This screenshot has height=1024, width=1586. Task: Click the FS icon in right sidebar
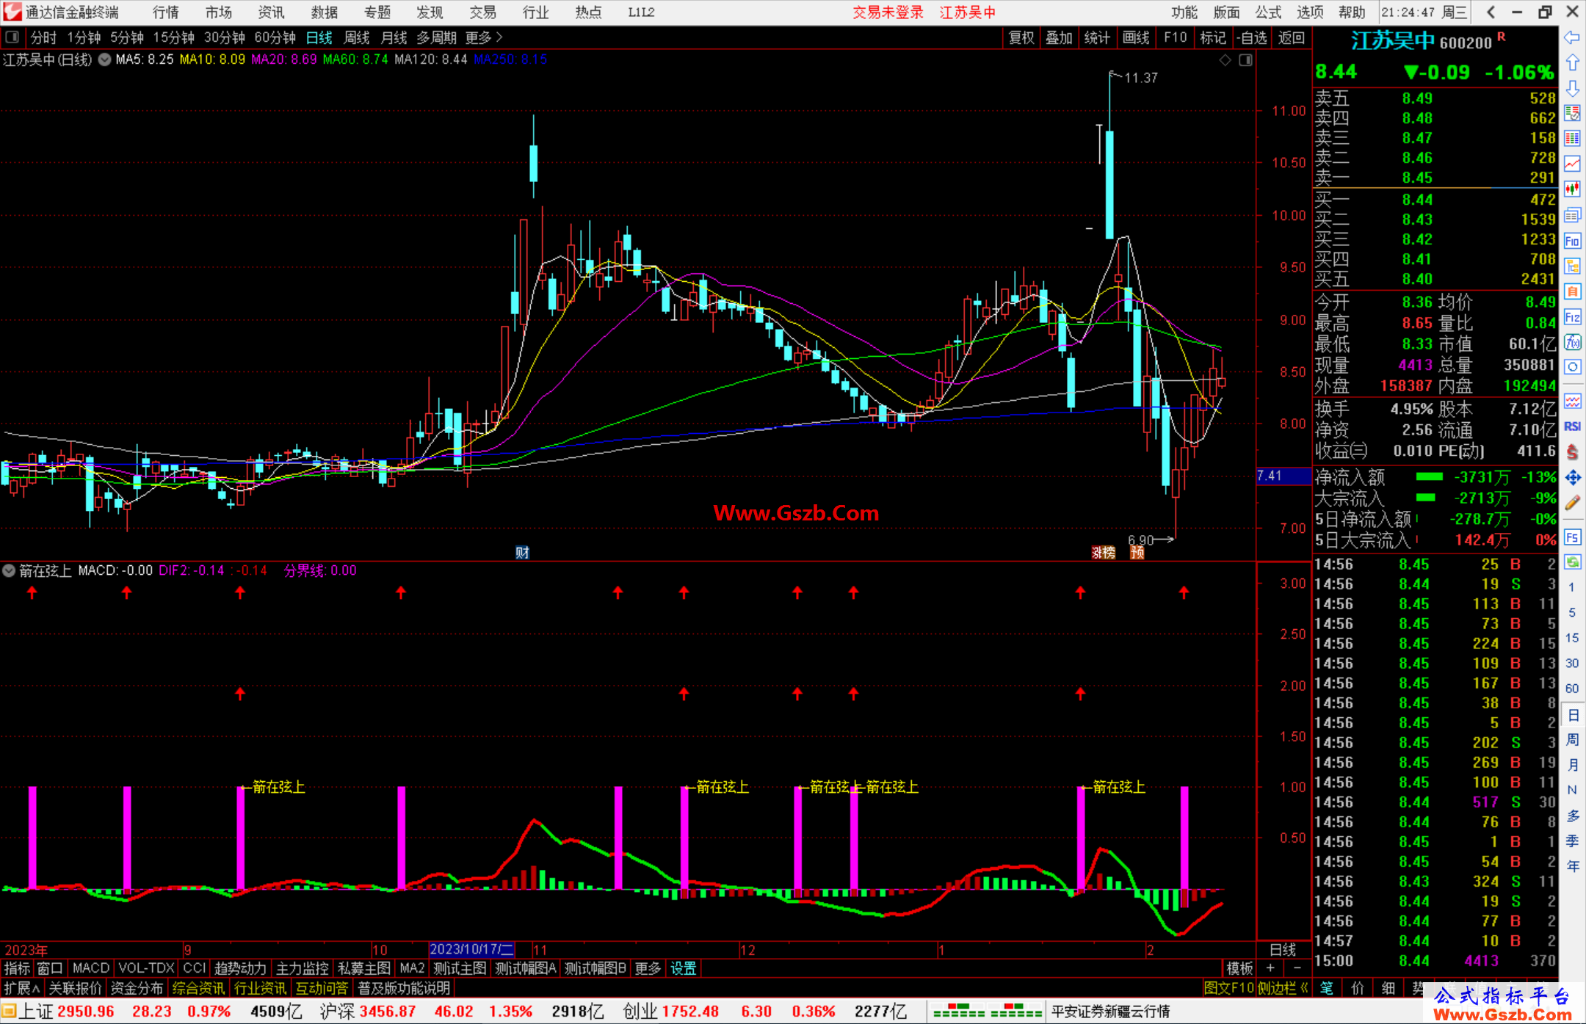[1572, 537]
